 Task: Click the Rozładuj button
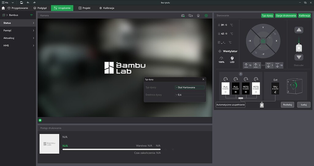287,105
